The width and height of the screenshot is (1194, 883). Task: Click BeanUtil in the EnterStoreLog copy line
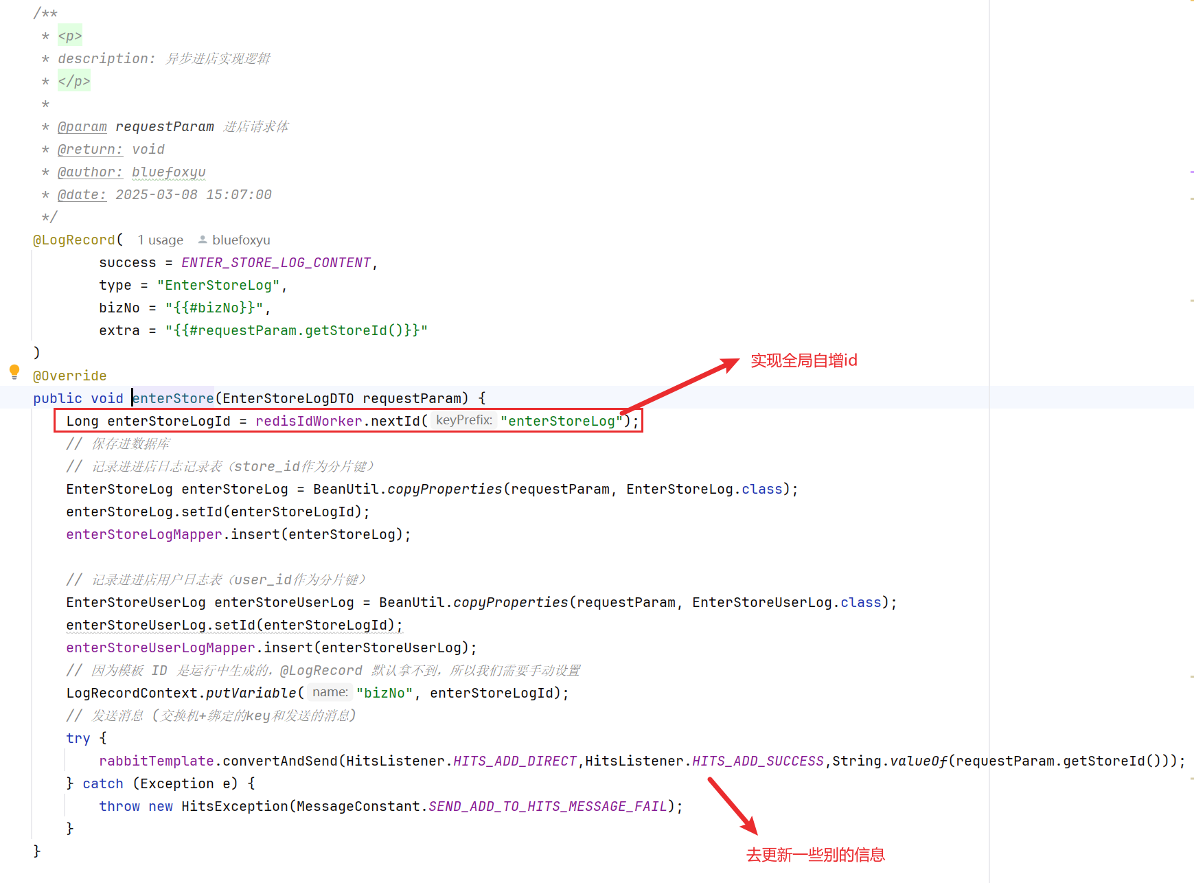(346, 489)
